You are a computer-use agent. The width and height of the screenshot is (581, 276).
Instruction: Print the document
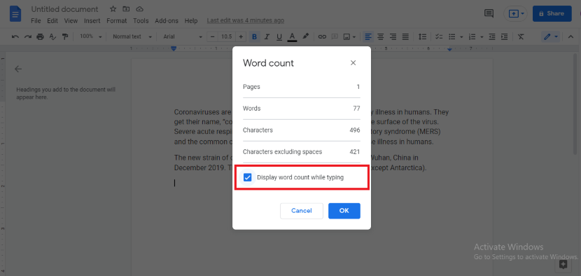41,36
